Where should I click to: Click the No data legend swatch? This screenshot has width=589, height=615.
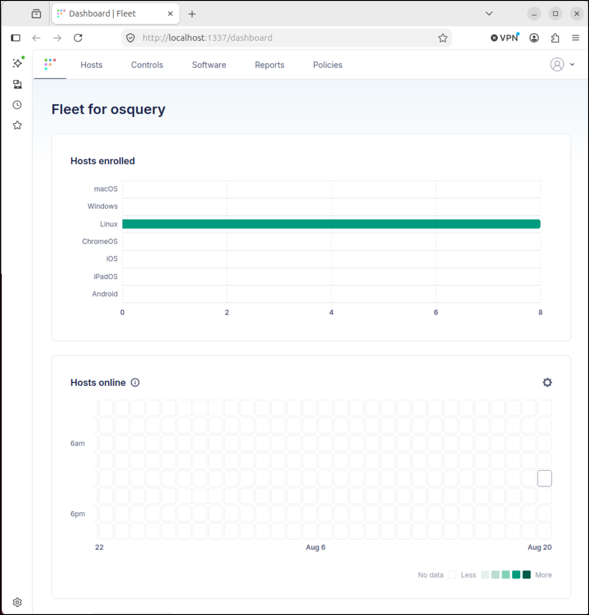coord(452,575)
